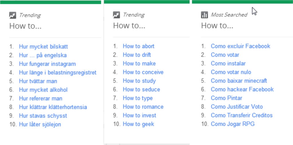Click the 'Hur klättrar klätterhortensia' link
293x145 pixels.
[x=53, y=107]
